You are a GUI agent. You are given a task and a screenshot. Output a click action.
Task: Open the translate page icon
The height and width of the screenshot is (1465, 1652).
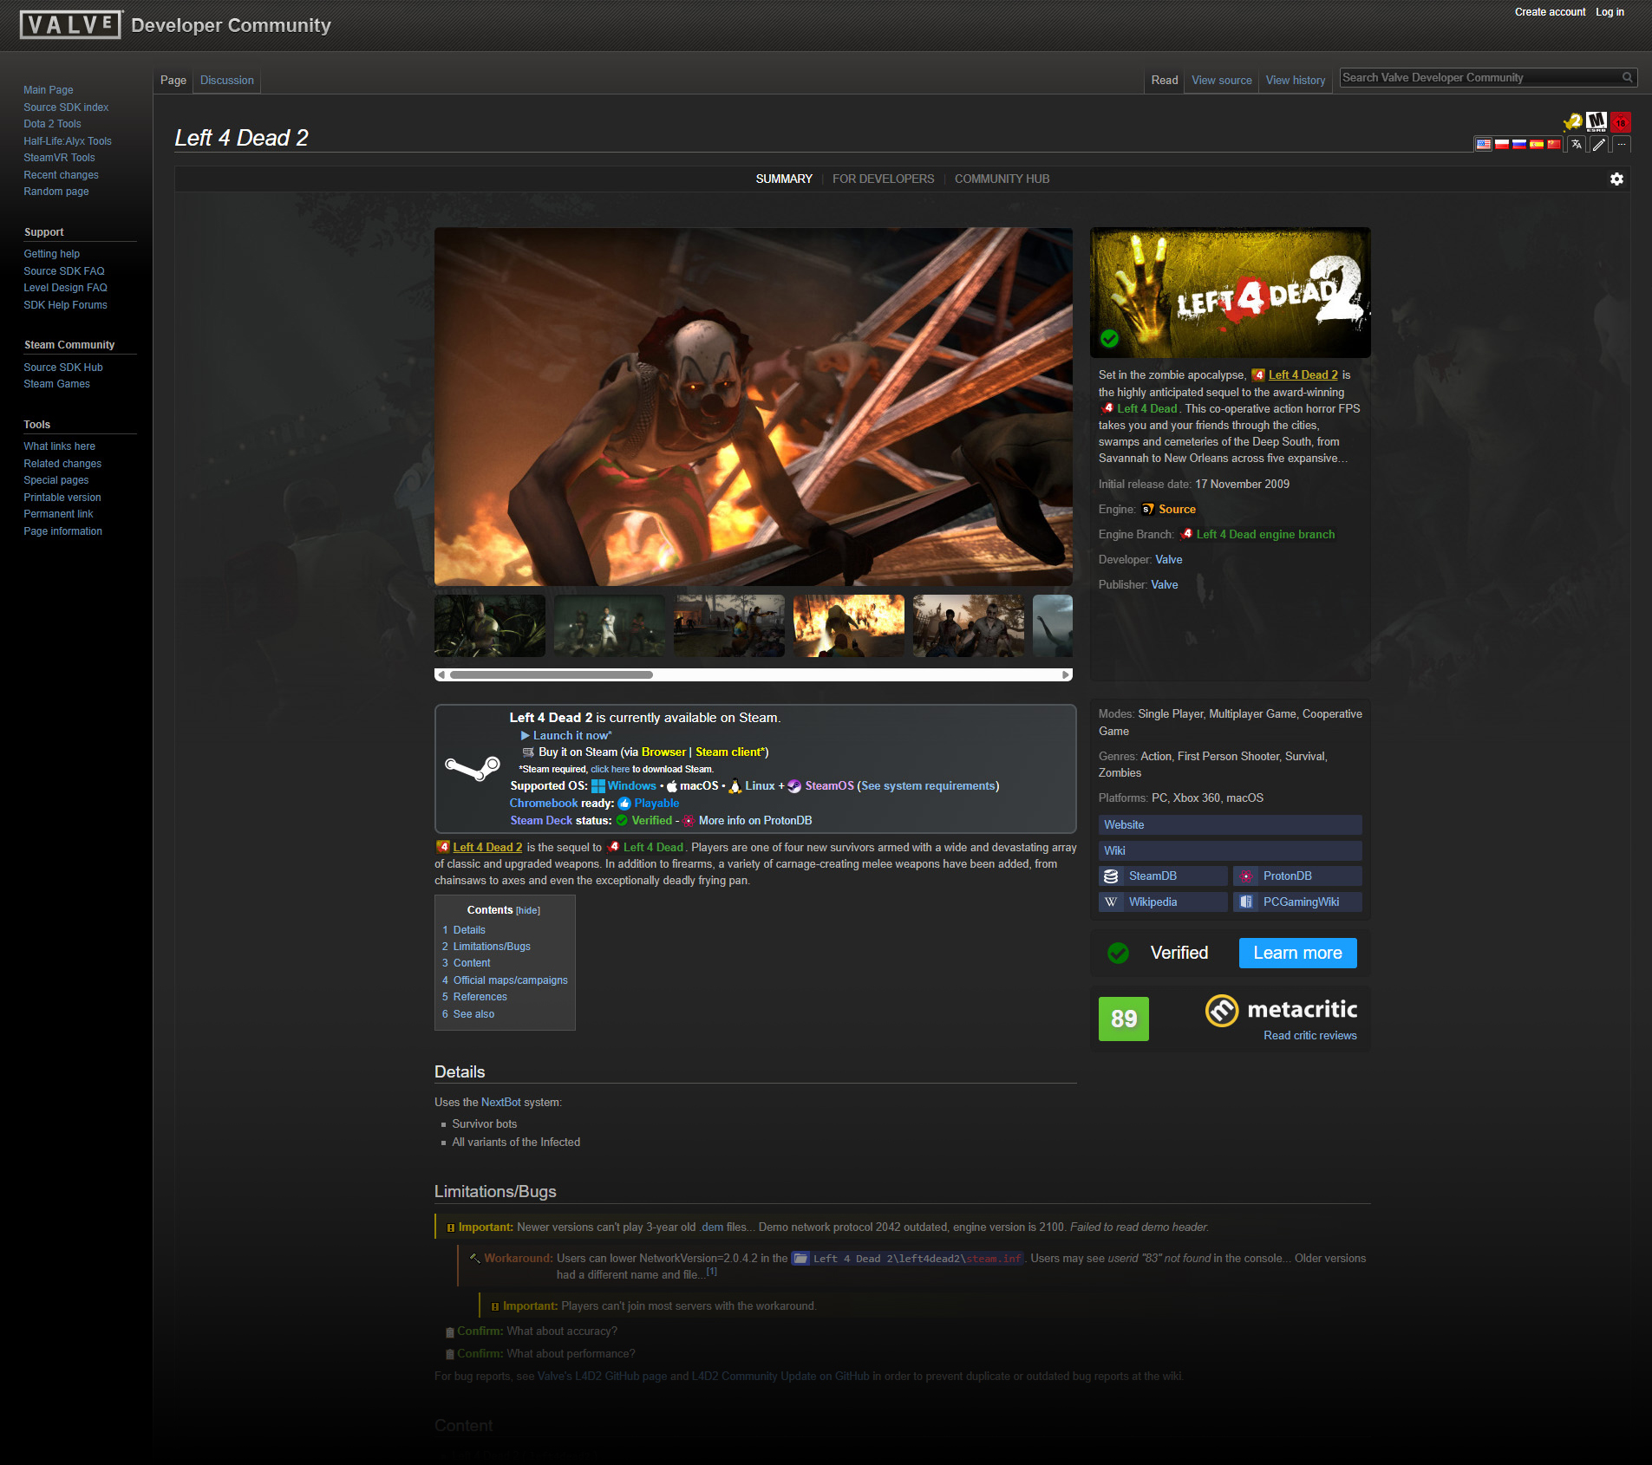coord(1577,145)
